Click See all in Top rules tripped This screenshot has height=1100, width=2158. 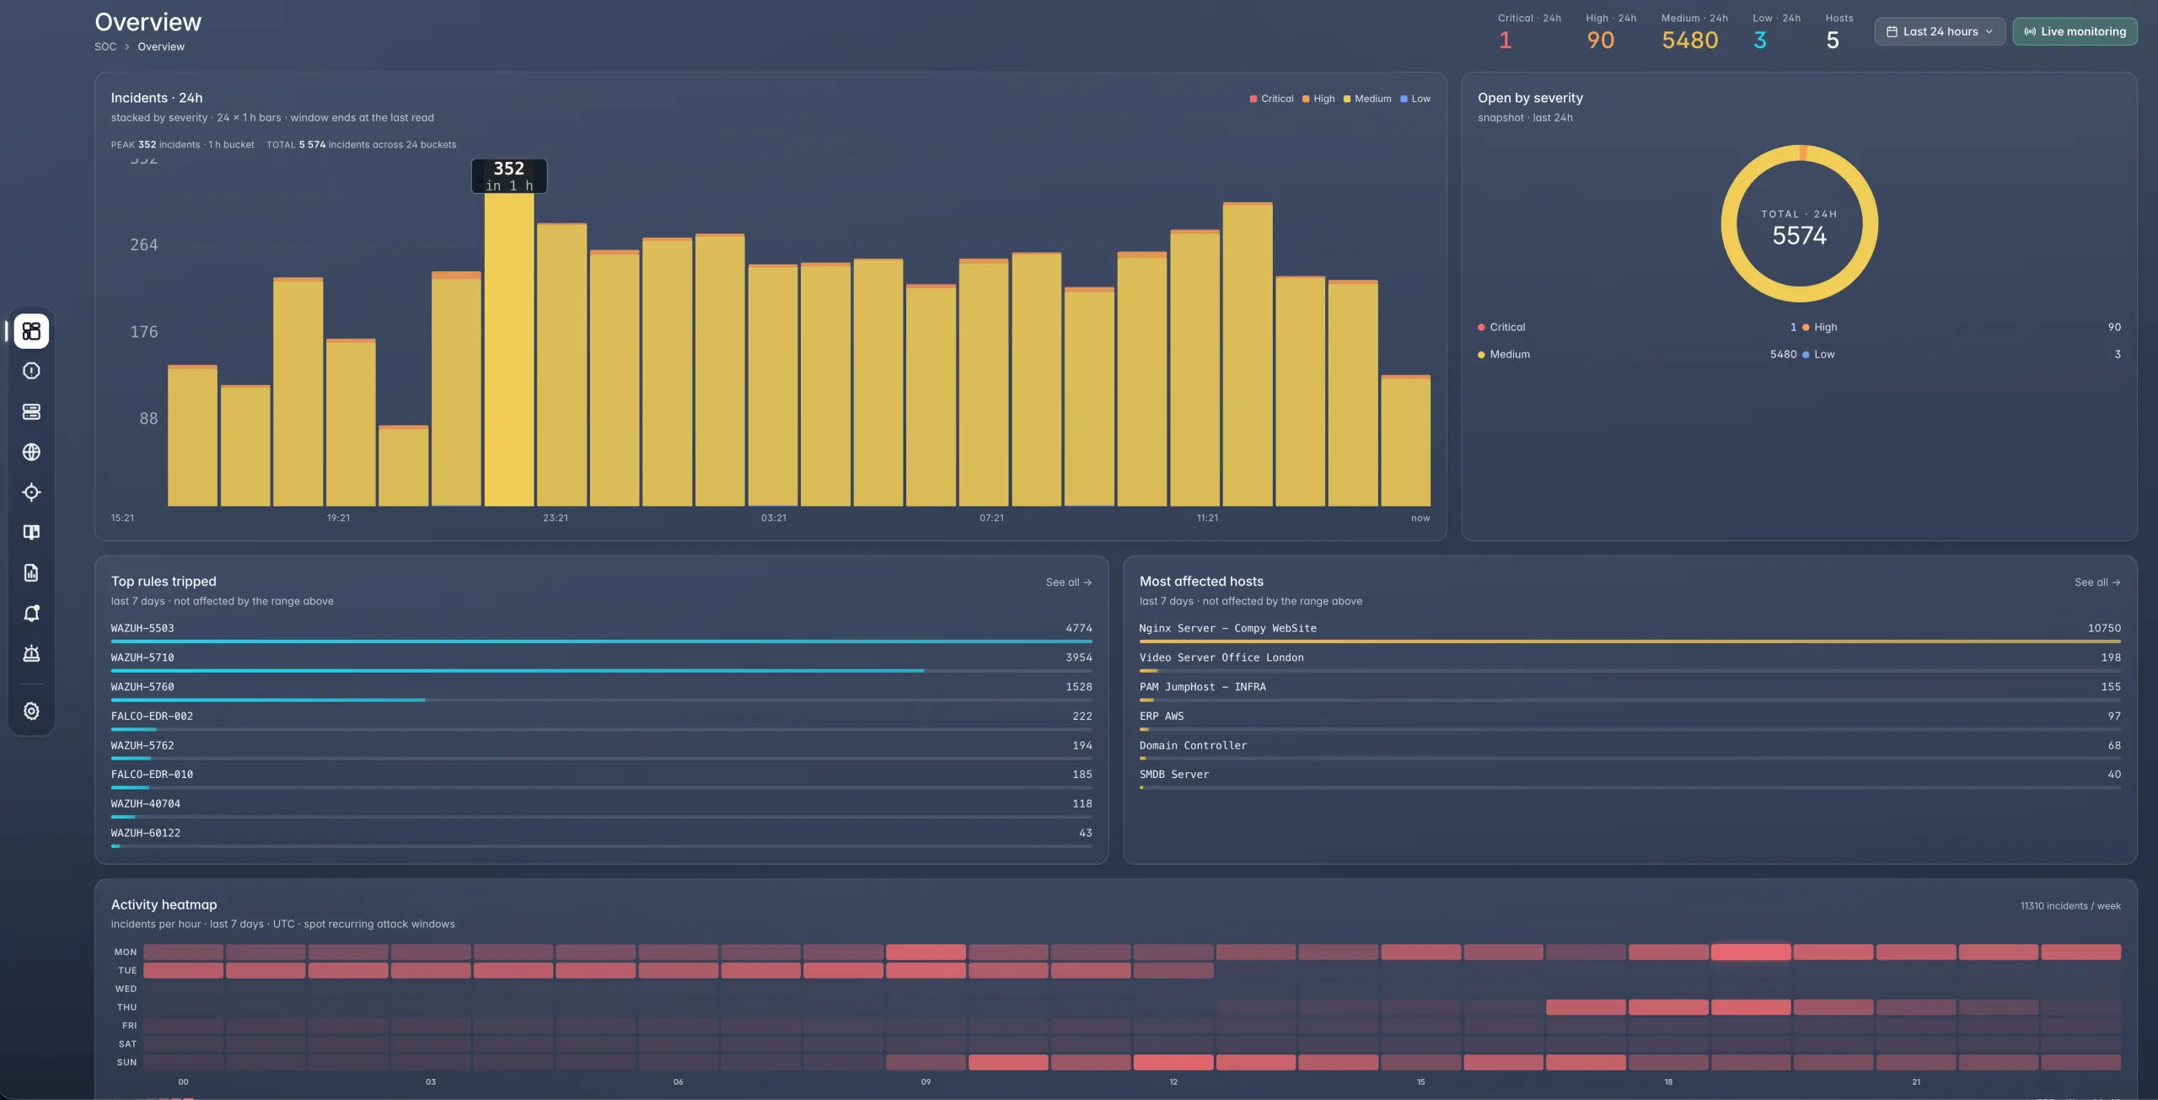1069,582
